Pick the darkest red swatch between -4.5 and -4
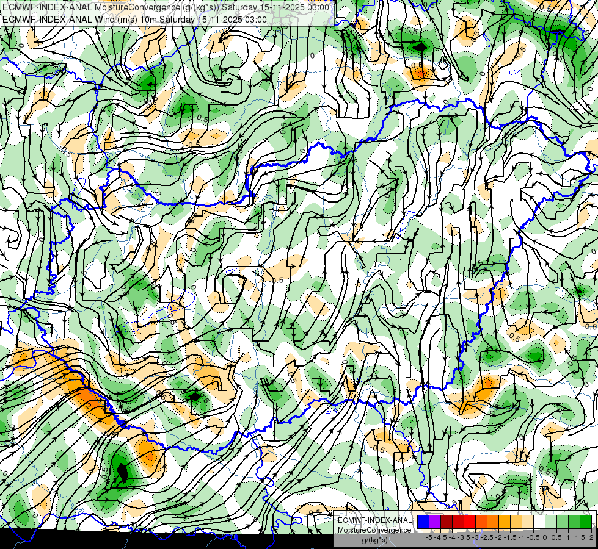The width and height of the screenshot is (598, 549). coord(447,522)
